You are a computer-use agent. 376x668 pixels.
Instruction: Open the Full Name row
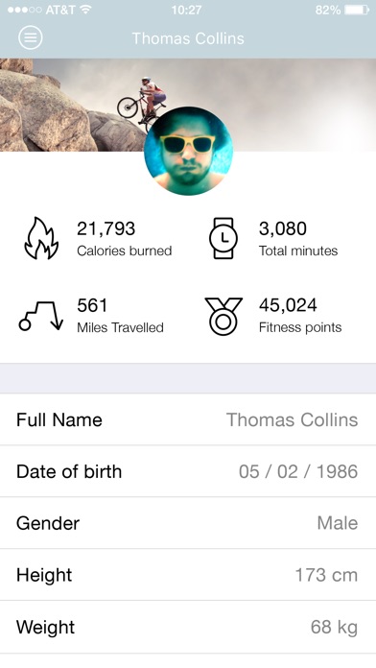click(188, 419)
